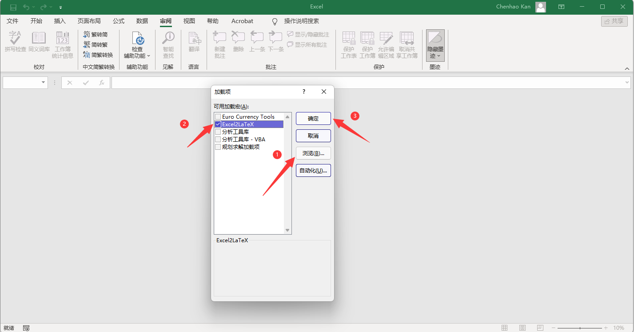Click the 智能查找 smart lookup icon
This screenshot has height=332, width=634.
pyautogui.click(x=168, y=45)
